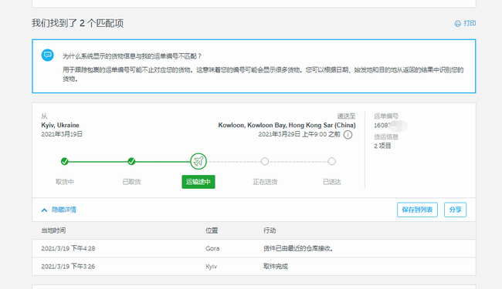The image size is (502, 289).
Task: Click the 已送达 step label
Action: (331, 182)
